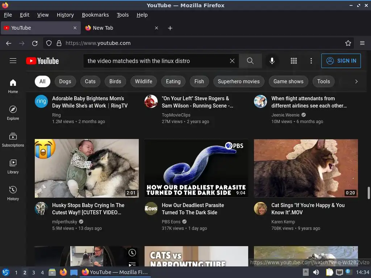Click the SIGN IN button
The height and width of the screenshot is (278, 371).
tap(341, 61)
